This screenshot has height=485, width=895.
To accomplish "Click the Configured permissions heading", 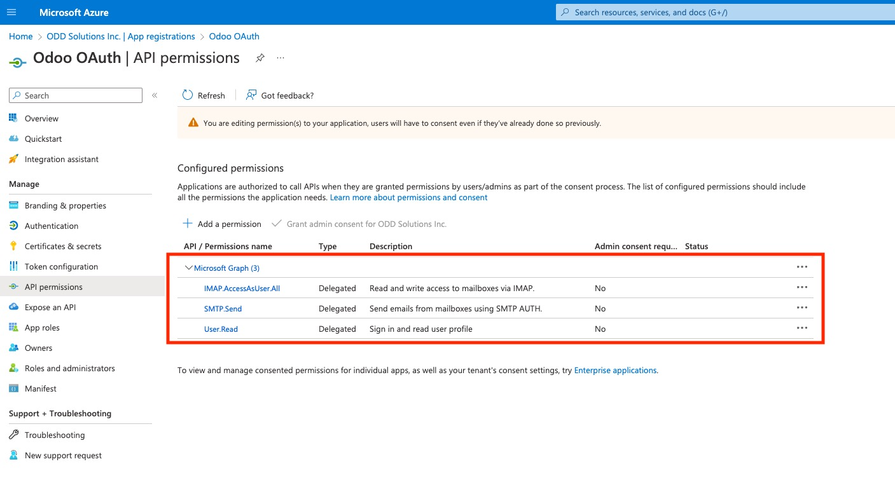I will click(x=230, y=168).
